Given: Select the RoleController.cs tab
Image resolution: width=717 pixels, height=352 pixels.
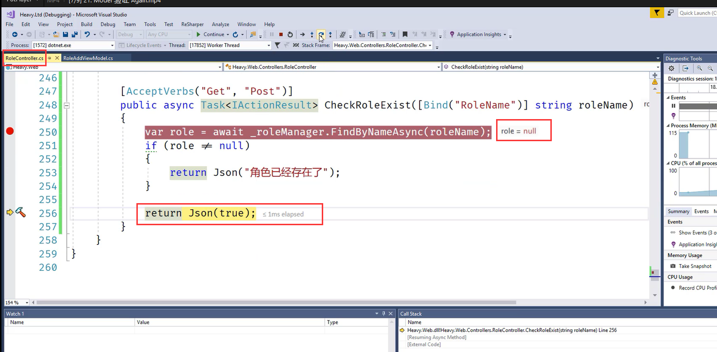Looking at the screenshot, I should [24, 58].
